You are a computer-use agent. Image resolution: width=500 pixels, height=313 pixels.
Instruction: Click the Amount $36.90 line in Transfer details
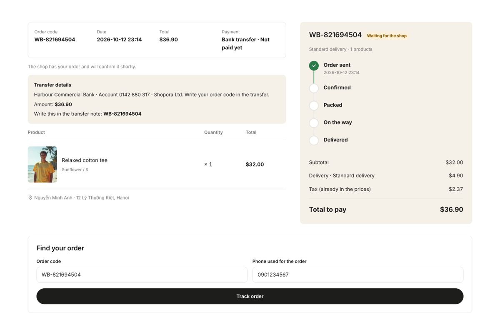pos(53,104)
